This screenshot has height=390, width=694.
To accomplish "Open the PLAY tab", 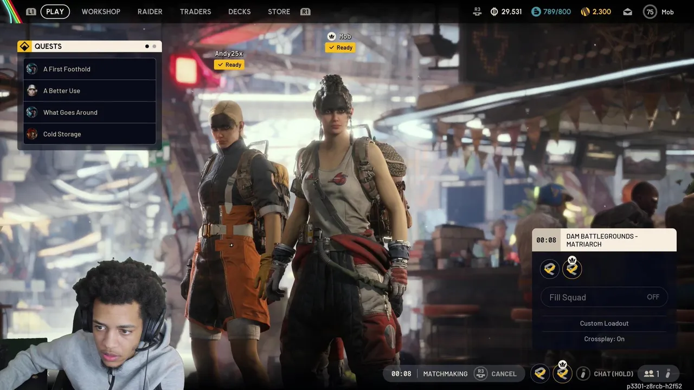I will pos(55,11).
